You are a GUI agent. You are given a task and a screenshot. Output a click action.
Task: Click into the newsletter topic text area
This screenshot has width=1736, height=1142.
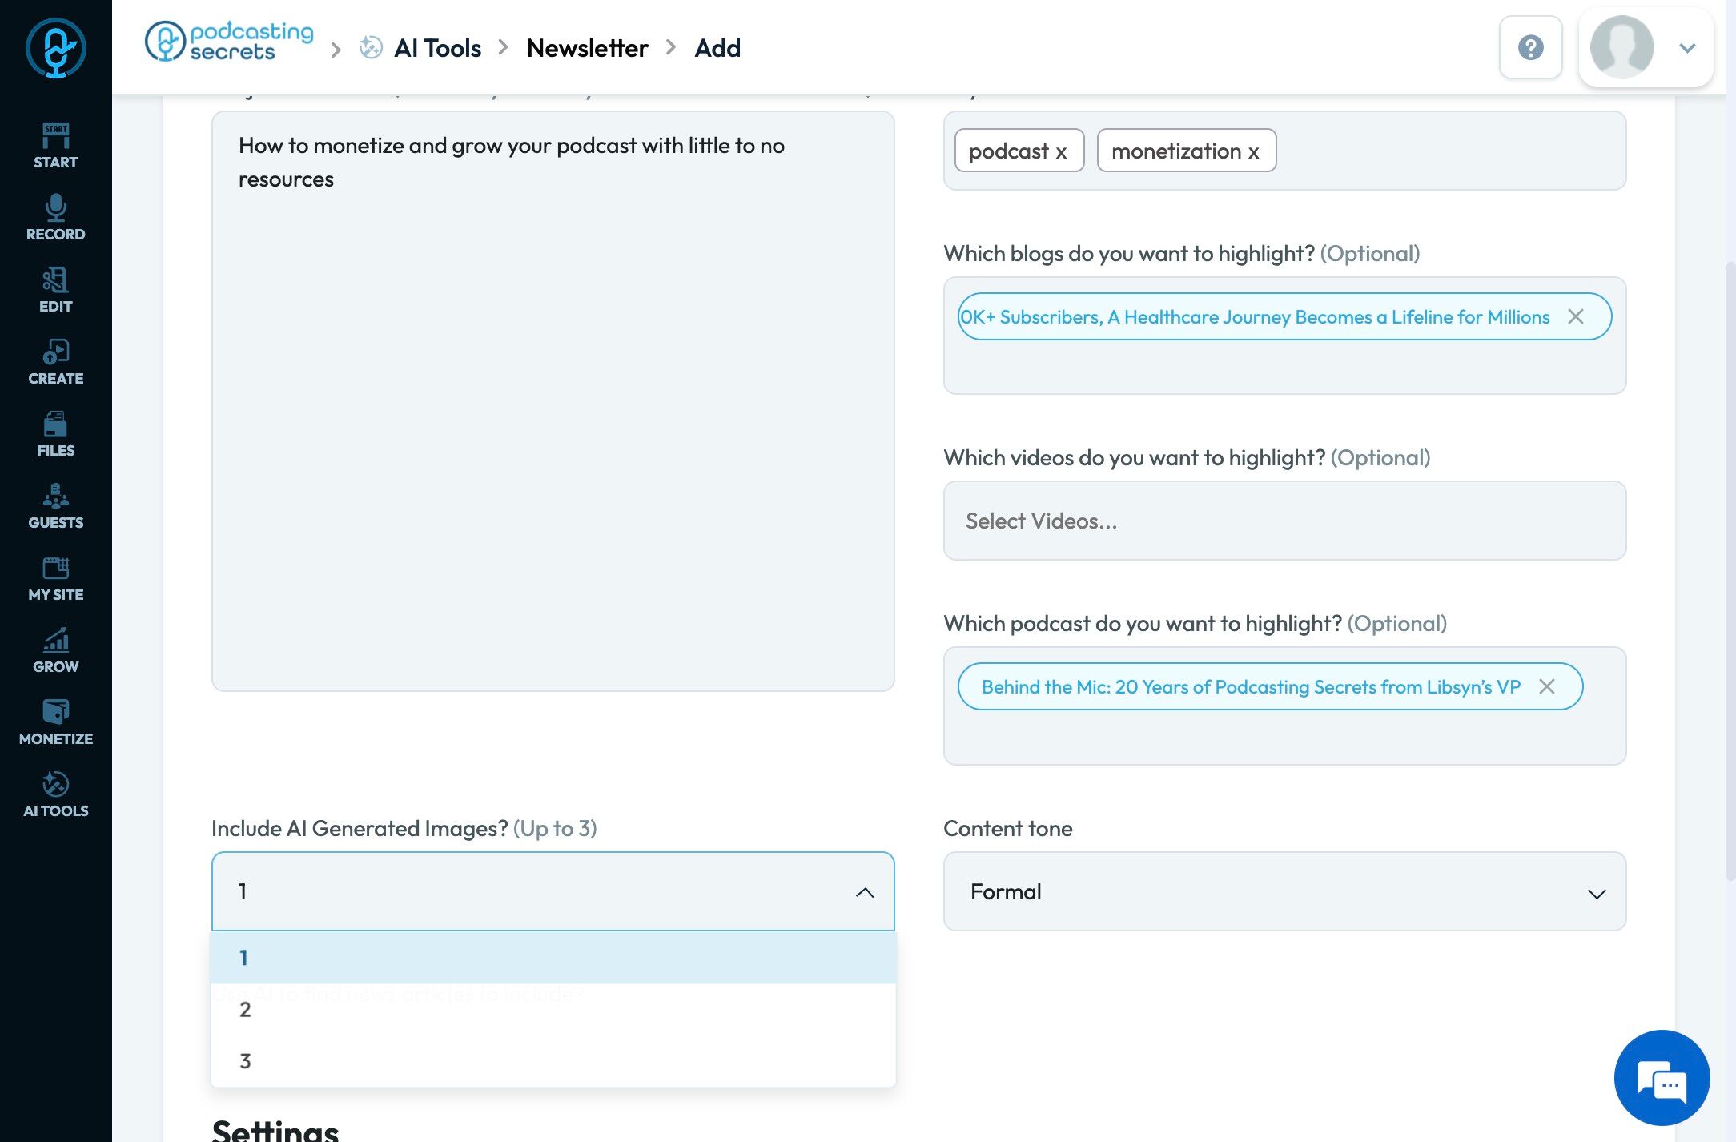click(553, 400)
